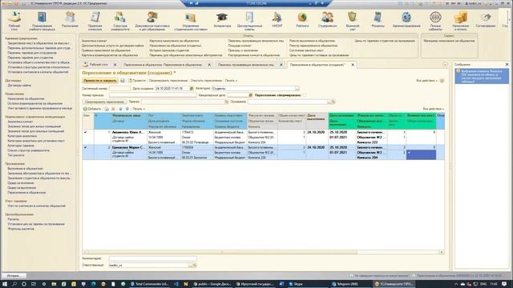Click the Добавить button
Screen dimensions: 513x288
(92, 109)
